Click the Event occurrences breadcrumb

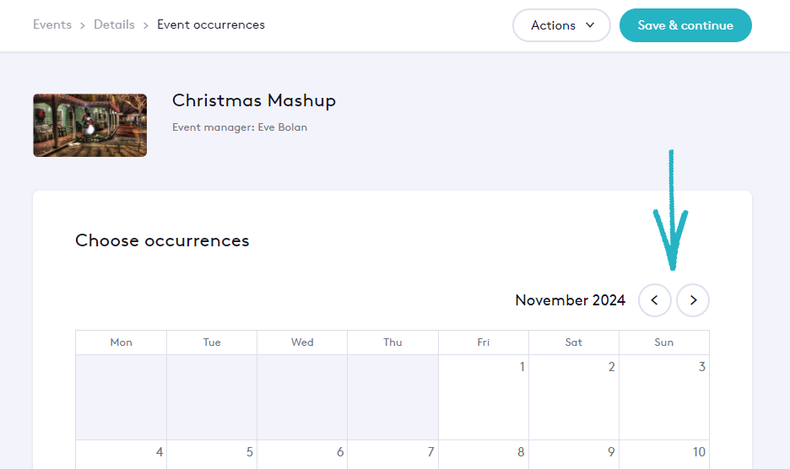coord(211,24)
